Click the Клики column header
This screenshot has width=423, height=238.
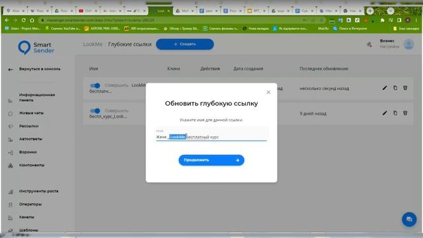click(173, 69)
